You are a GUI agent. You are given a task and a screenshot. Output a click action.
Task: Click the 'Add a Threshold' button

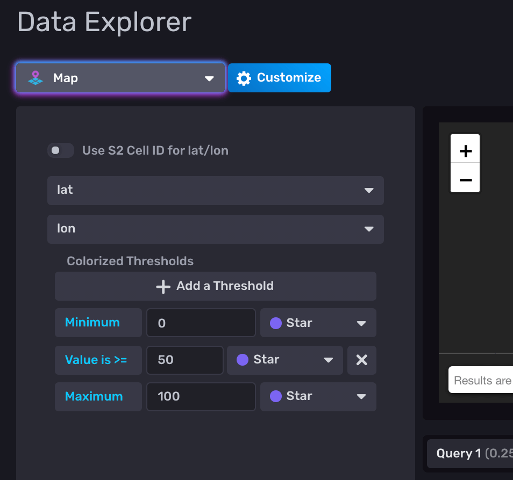[215, 286]
